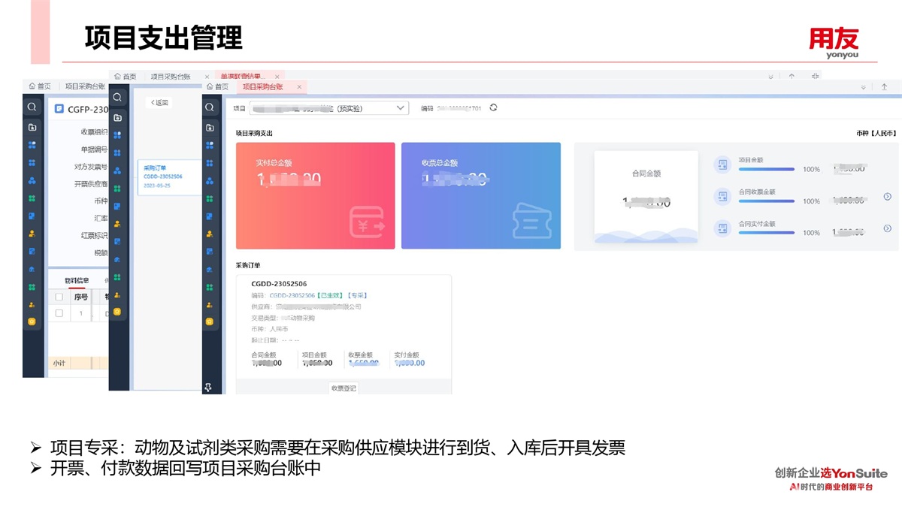Click the upload arrow icon at top right

[x=884, y=87]
